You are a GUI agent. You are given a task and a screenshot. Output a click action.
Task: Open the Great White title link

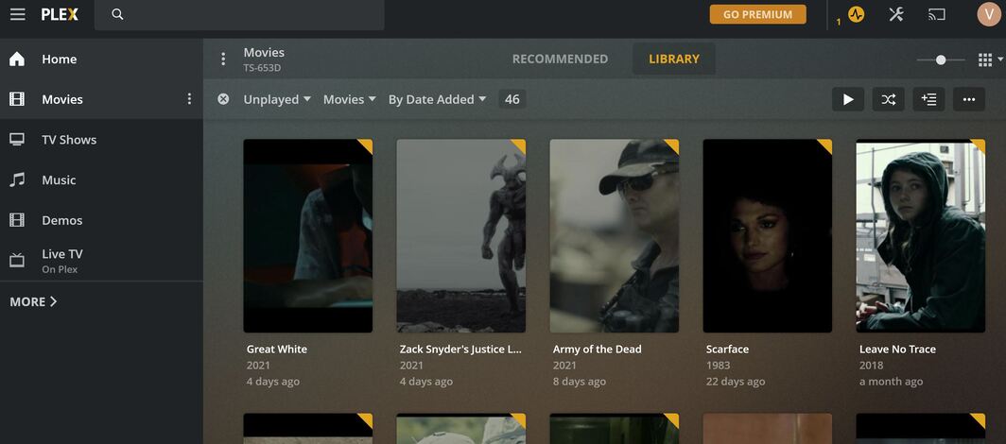coord(276,350)
